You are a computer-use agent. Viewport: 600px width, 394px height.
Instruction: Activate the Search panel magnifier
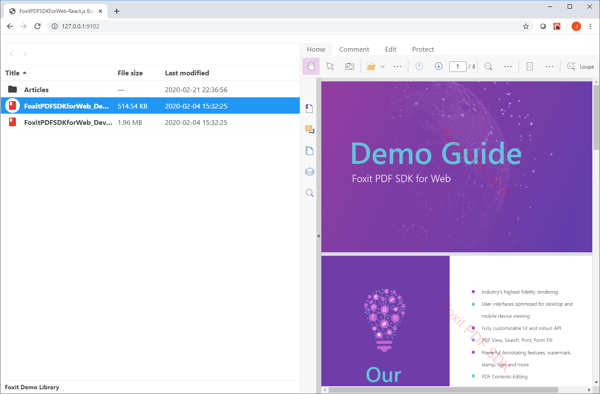(309, 192)
